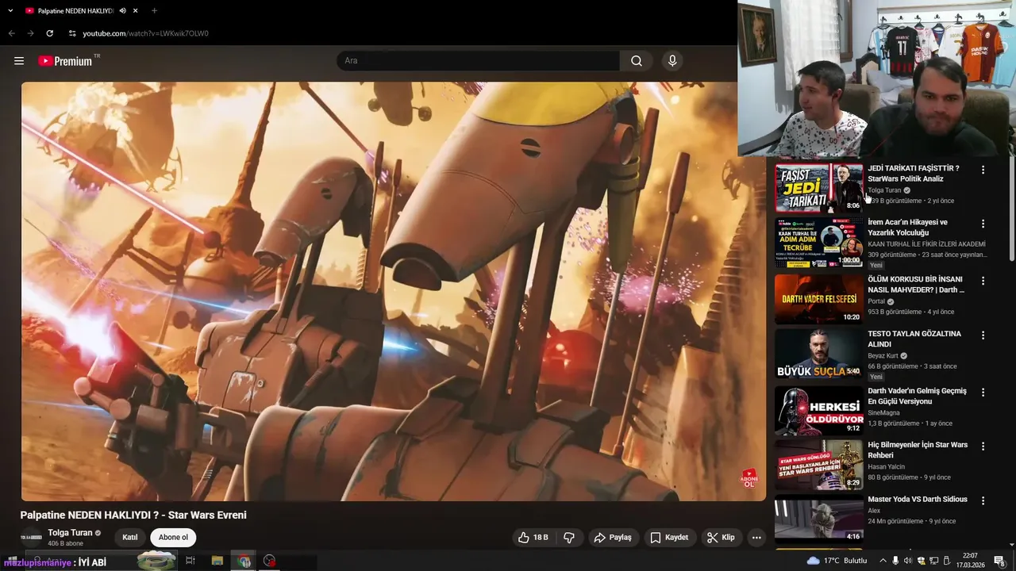Image resolution: width=1016 pixels, height=571 pixels.
Task: Go back in browser history
Action: (11, 33)
